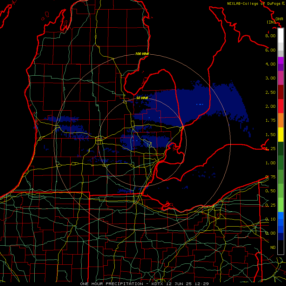This screenshot has width=286, height=286.
Task: Click the 2.50 legend value
Action: (270, 92)
